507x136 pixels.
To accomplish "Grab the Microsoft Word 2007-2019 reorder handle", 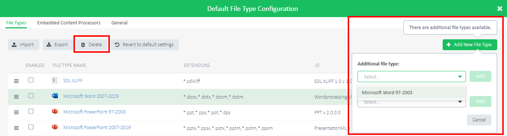I will pos(16,97).
